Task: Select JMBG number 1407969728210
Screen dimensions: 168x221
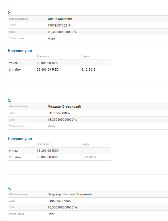Action: click(x=59, y=26)
